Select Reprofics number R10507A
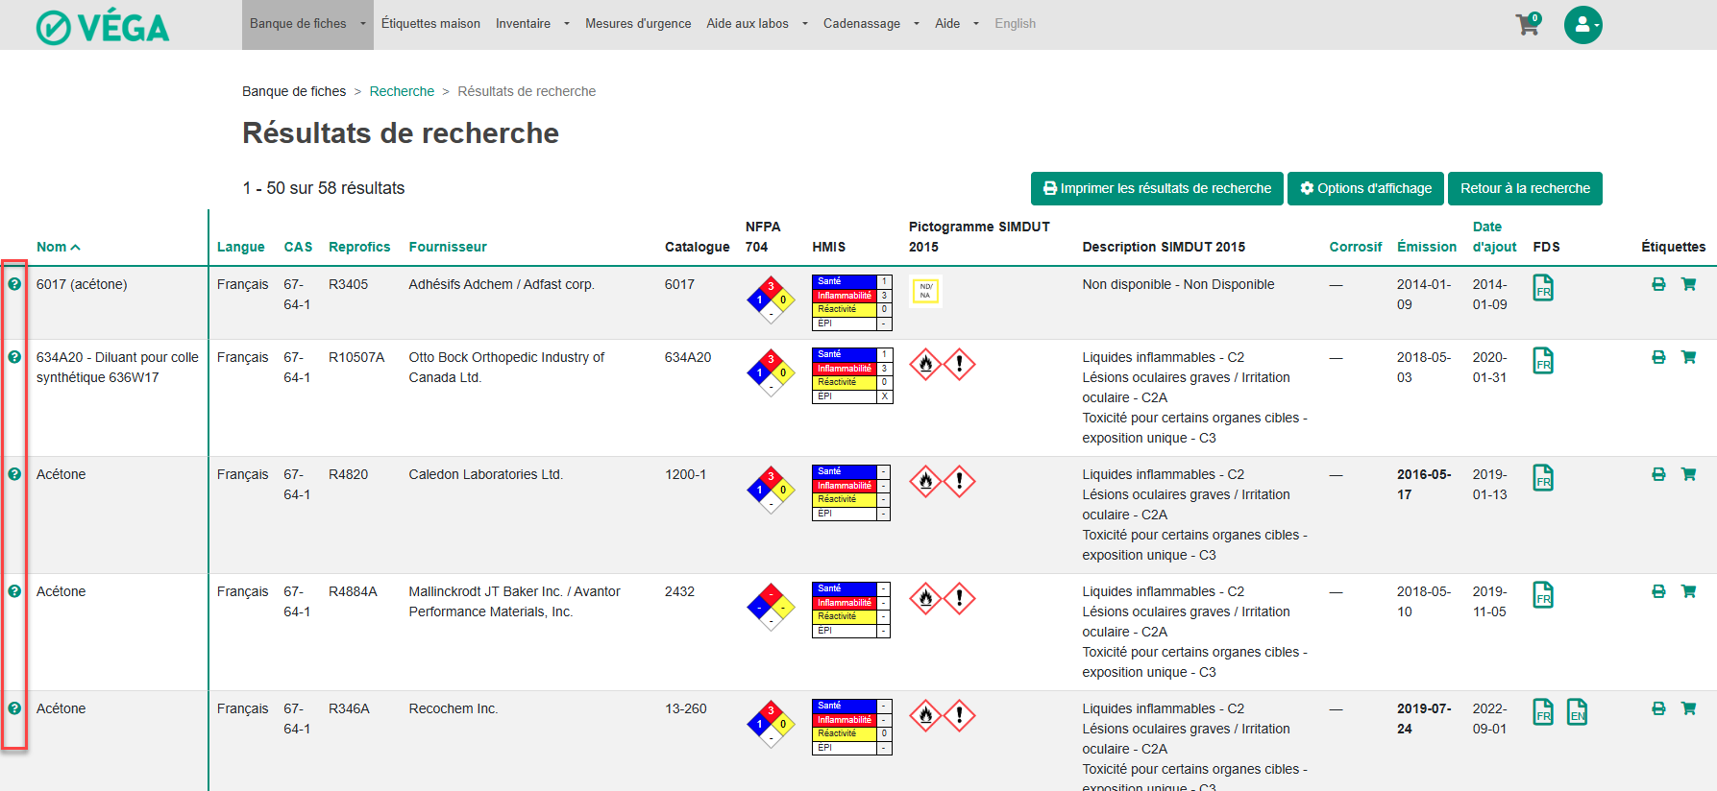The width and height of the screenshot is (1717, 791). 356,357
